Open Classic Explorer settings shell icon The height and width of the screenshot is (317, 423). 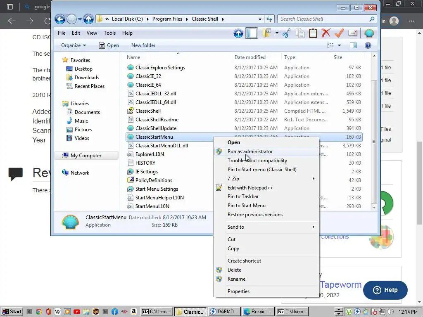click(x=369, y=33)
